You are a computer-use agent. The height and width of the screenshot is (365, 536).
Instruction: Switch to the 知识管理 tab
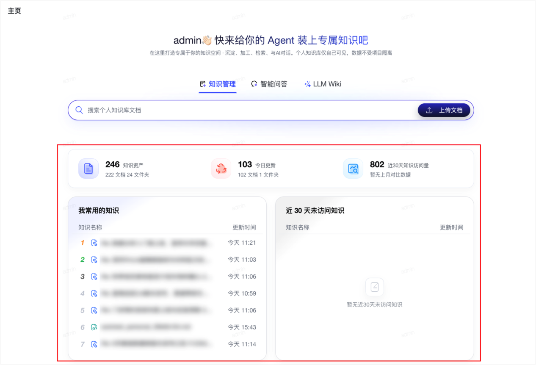(x=218, y=84)
